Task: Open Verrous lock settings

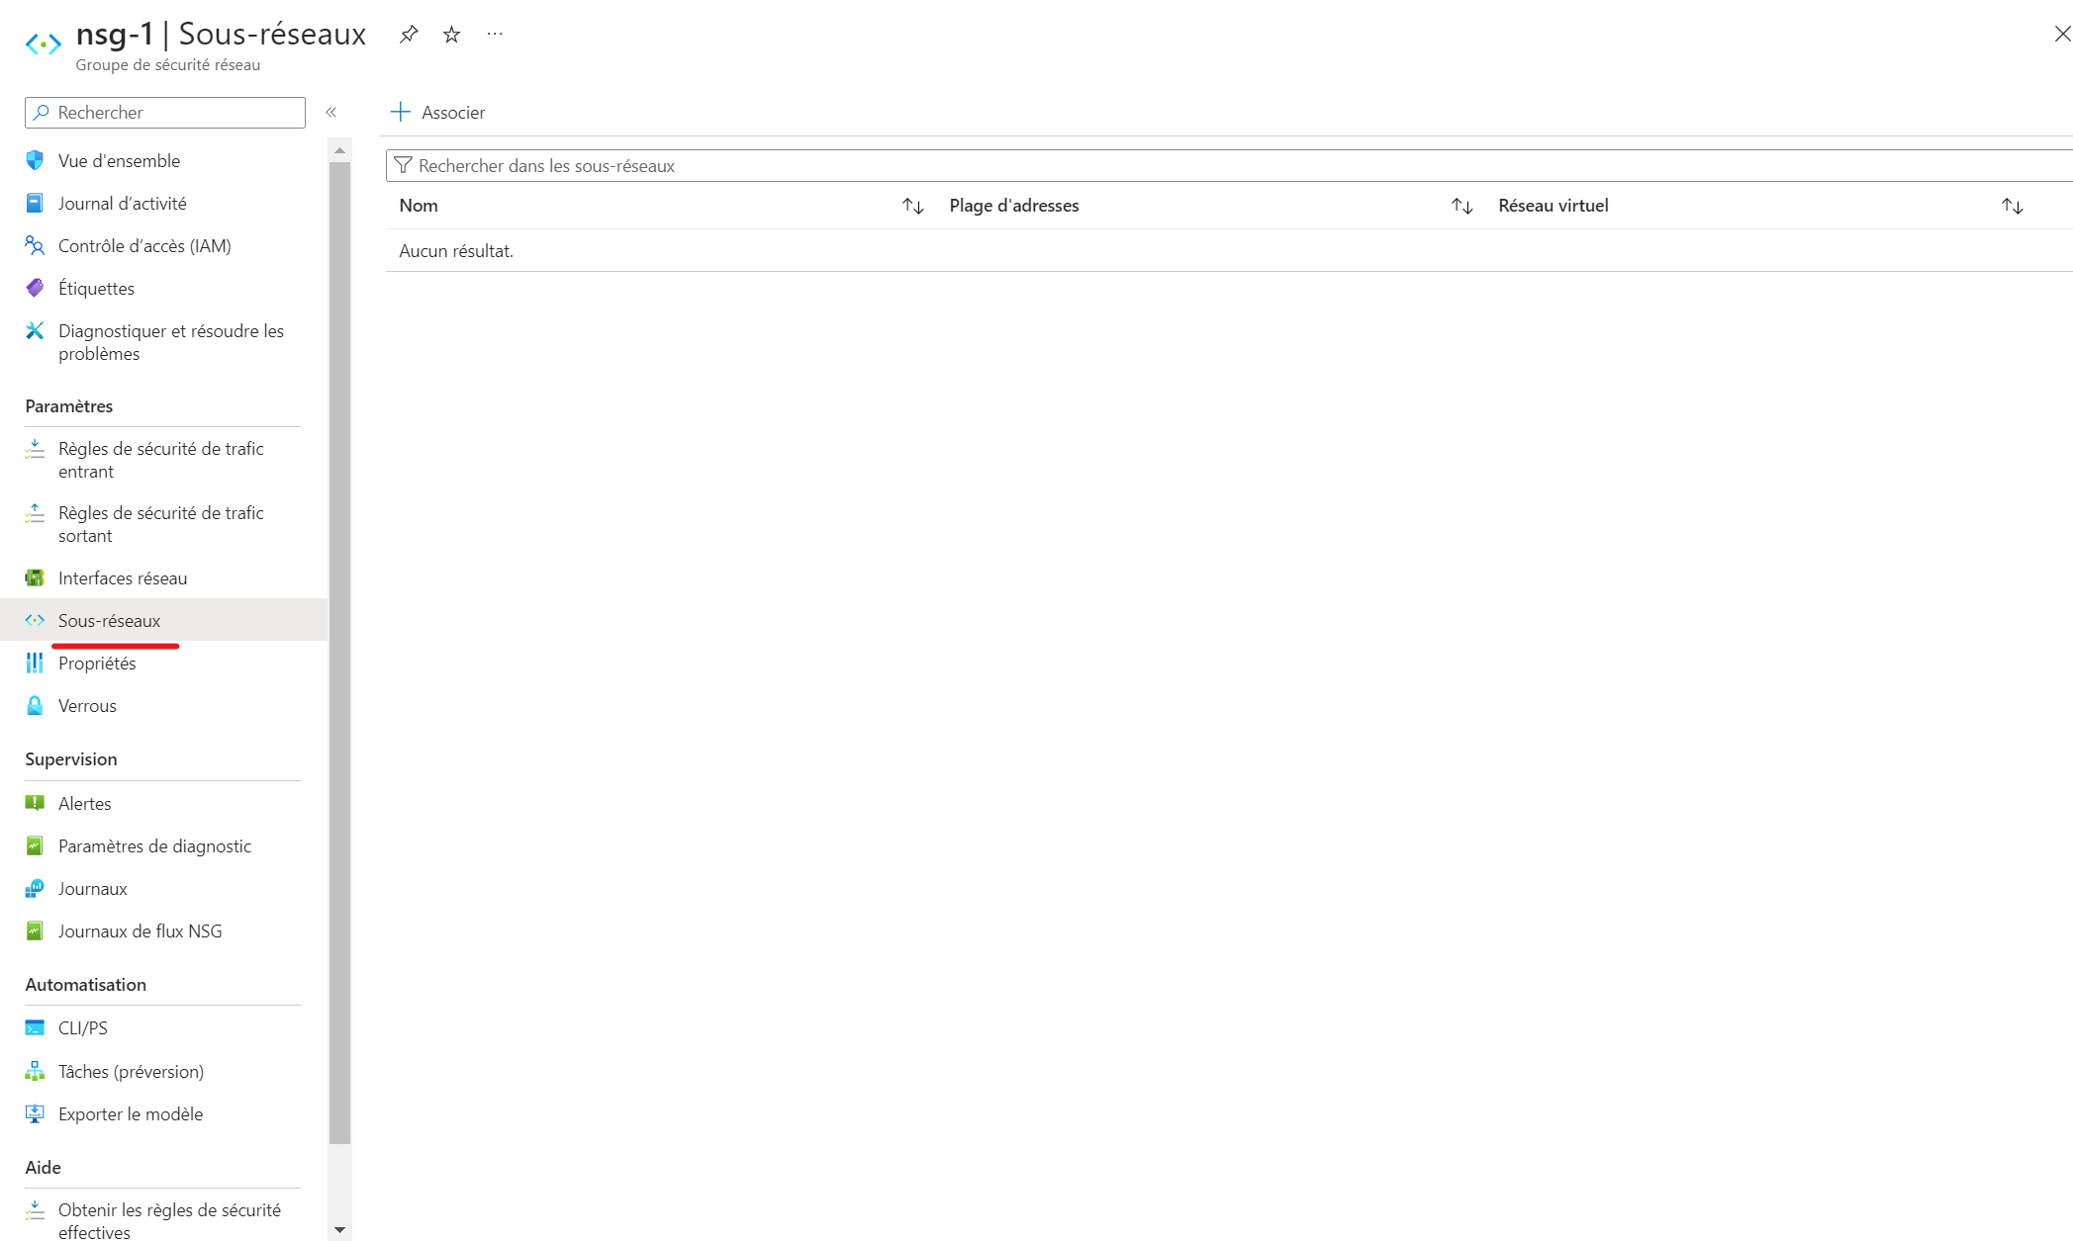Action: point(87,706)
